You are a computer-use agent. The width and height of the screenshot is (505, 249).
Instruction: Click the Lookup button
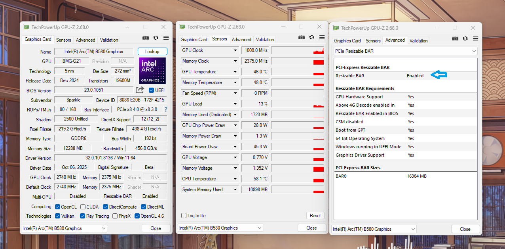click(x=152, y=52)
